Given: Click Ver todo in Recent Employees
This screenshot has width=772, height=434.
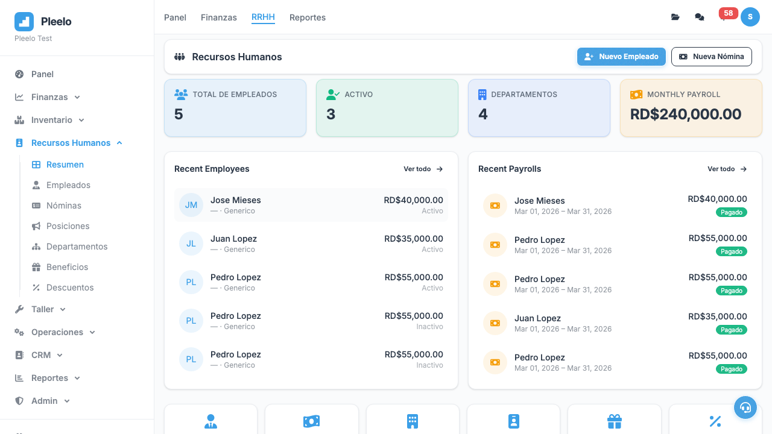Looking at the screenshot, I should (x=423, y=169).
